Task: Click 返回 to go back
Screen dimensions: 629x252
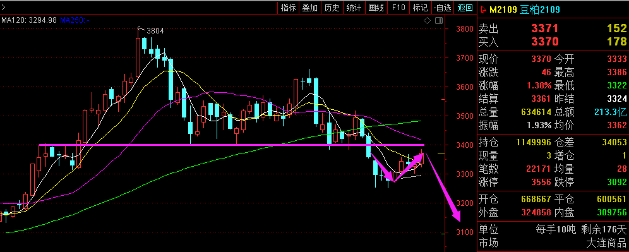Action: [465, 8]
